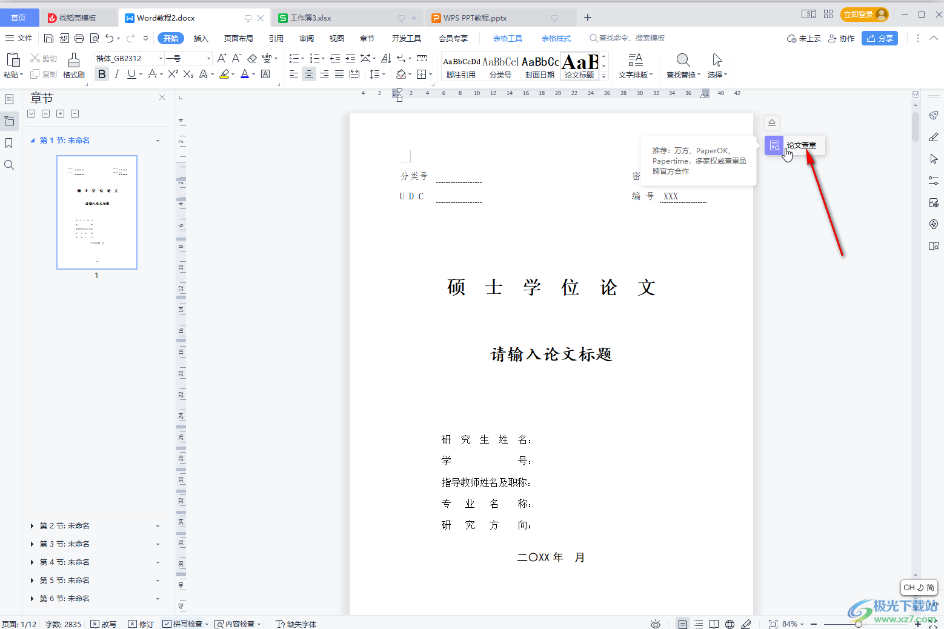
Task: Set center alignment
Action: (309, 74)
